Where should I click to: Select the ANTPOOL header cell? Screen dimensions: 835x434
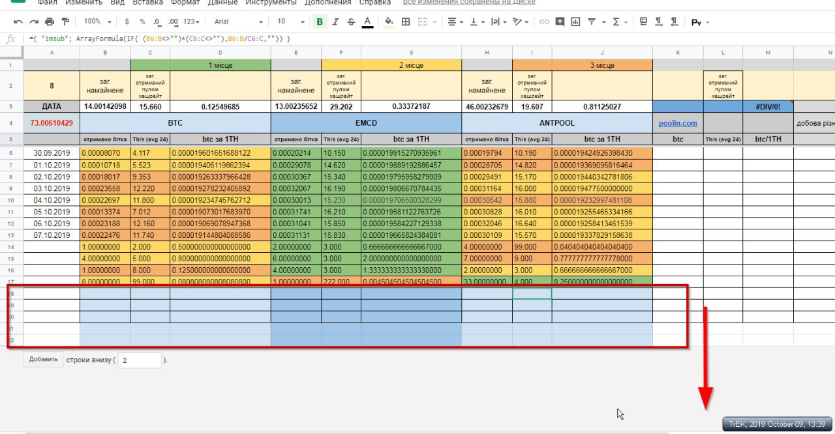click(x=557, y=123)
